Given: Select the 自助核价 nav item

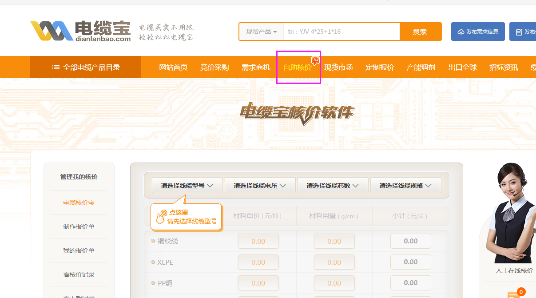Looking at the screenshot, I should point(297,67).
